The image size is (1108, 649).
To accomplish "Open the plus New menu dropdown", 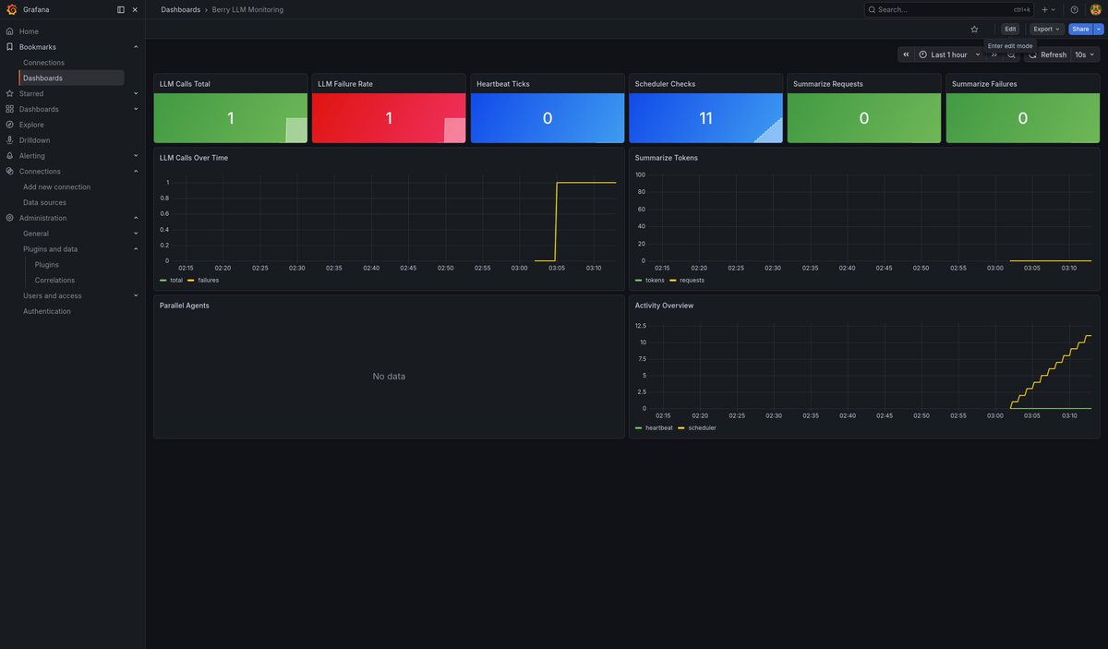I will click(x=1048, y=9).
